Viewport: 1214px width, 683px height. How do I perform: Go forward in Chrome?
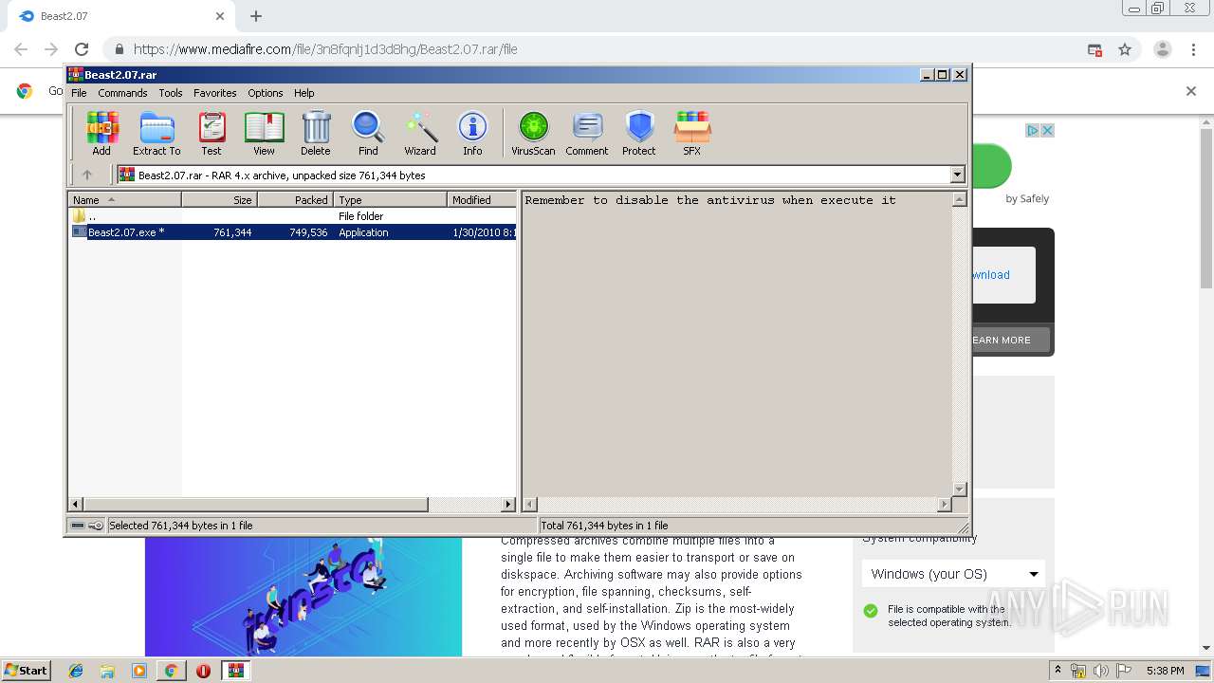click(51, 49)
